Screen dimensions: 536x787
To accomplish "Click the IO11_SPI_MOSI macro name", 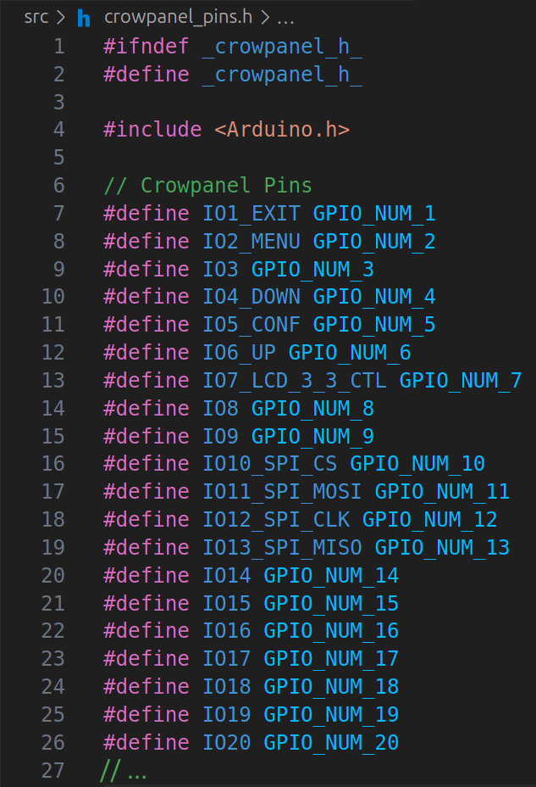I will pyautogui.click(x=282, y=492).
